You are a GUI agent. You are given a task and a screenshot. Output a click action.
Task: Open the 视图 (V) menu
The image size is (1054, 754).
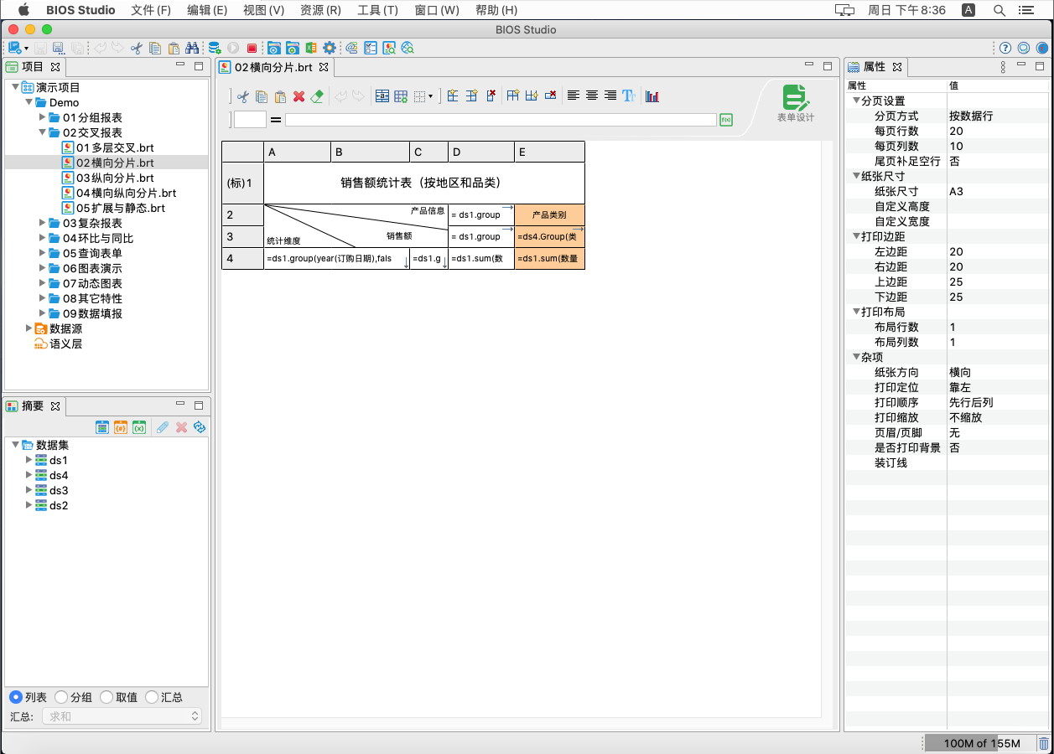(263, 10)
